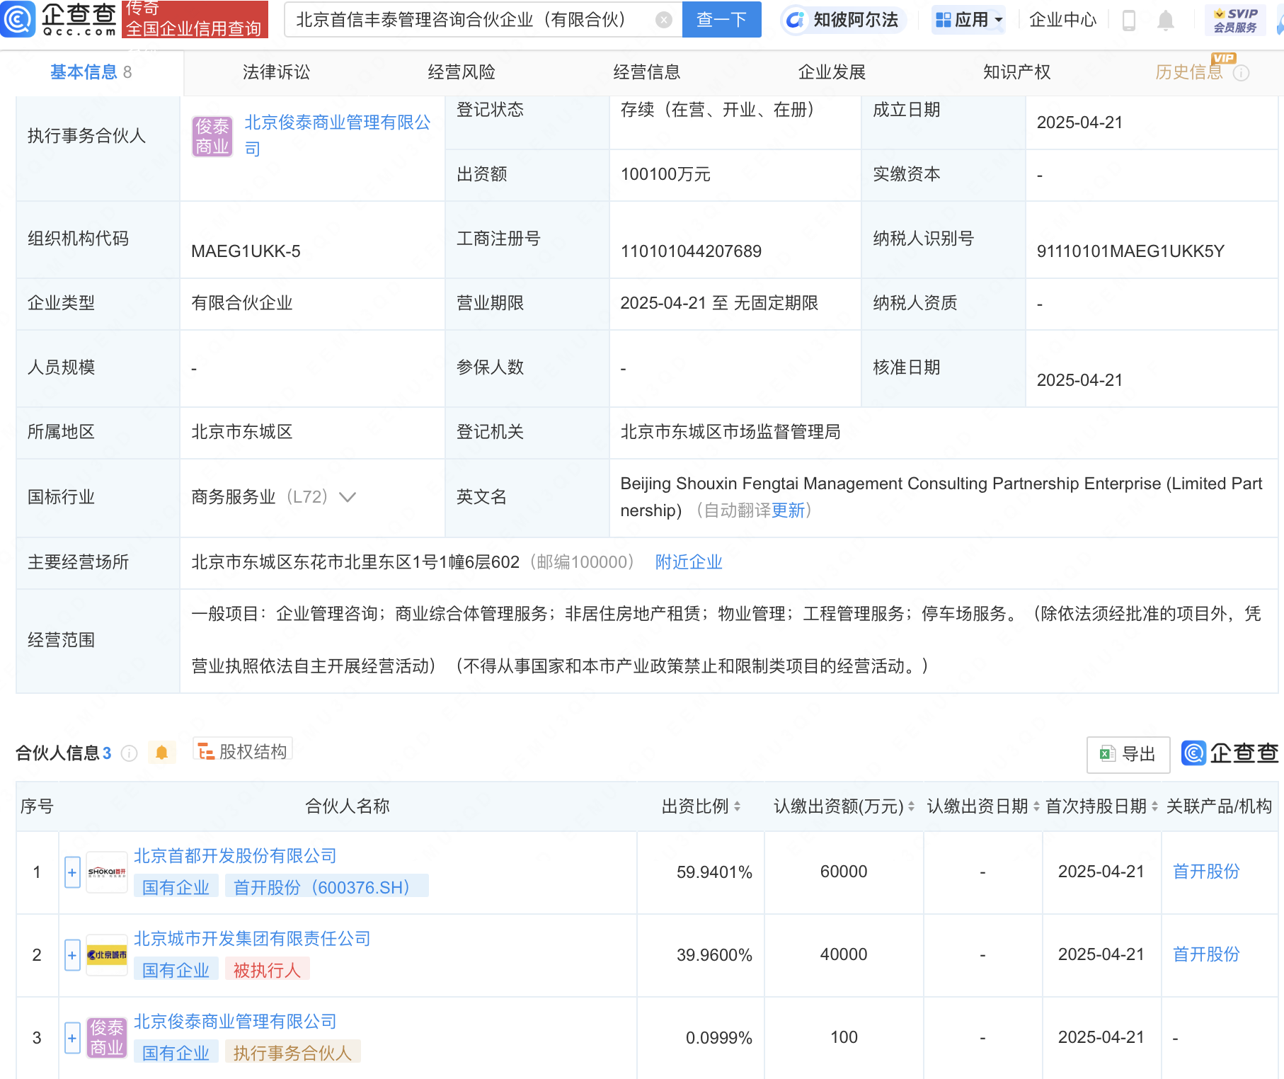Click the mobile phone icon in header

tap(1129, 21)
